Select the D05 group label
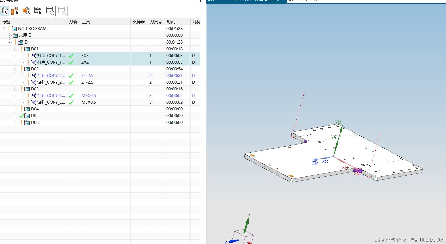446x244 pixels. click(x=35, y=116)
